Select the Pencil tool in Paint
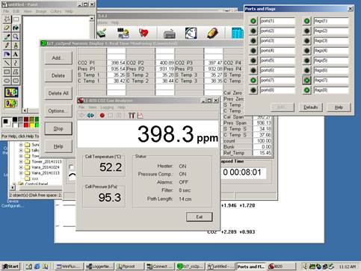 (7, 46)
